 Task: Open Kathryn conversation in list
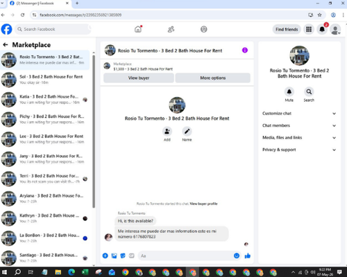click(x=45, y=219)
